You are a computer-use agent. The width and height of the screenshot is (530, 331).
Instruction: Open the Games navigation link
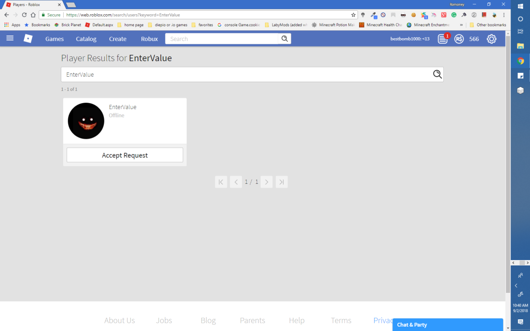[x=54, y=39]
